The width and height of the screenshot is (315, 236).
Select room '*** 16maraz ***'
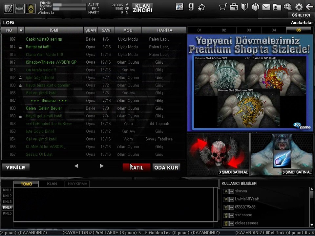(x=94, y=101)
